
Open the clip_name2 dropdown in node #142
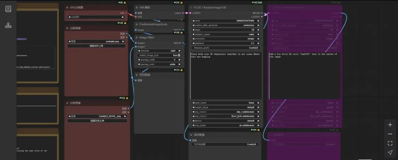coord(226,116)
